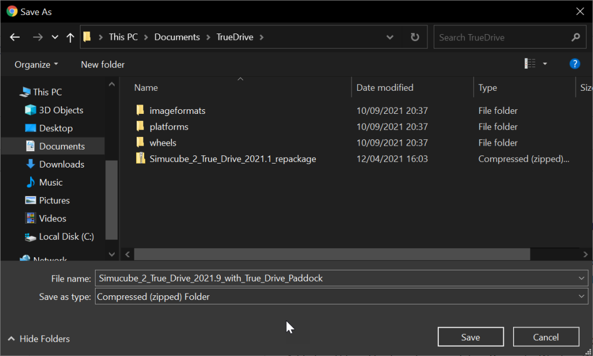Click the wheels folder icon

[x=140, y=142]
